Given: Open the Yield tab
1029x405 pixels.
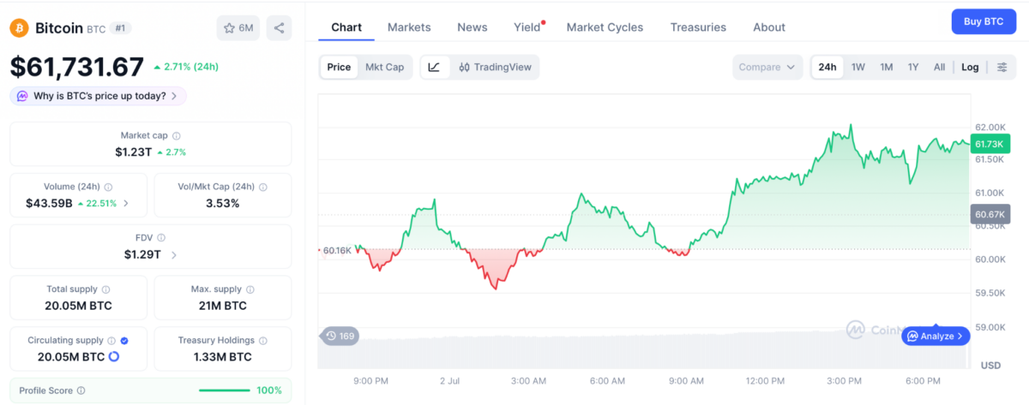Looking at the screenshot, I should point(527,27).
